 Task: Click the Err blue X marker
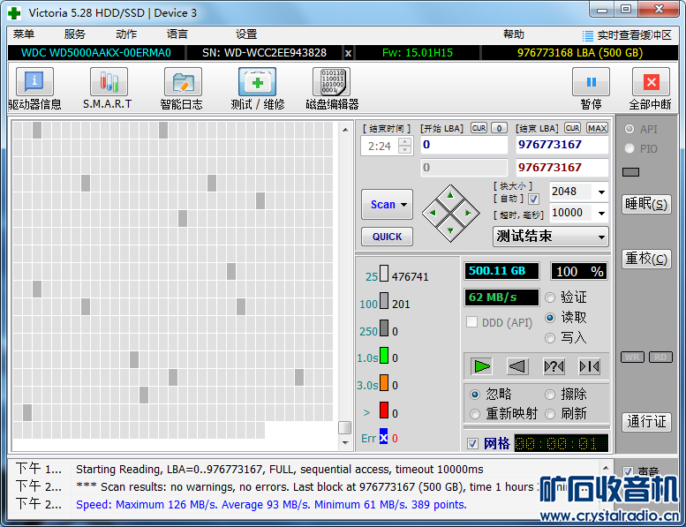pyautogui.click(x=384, y=436)
